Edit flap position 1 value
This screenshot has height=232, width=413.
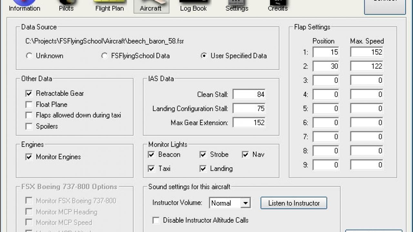coord(326,52)
